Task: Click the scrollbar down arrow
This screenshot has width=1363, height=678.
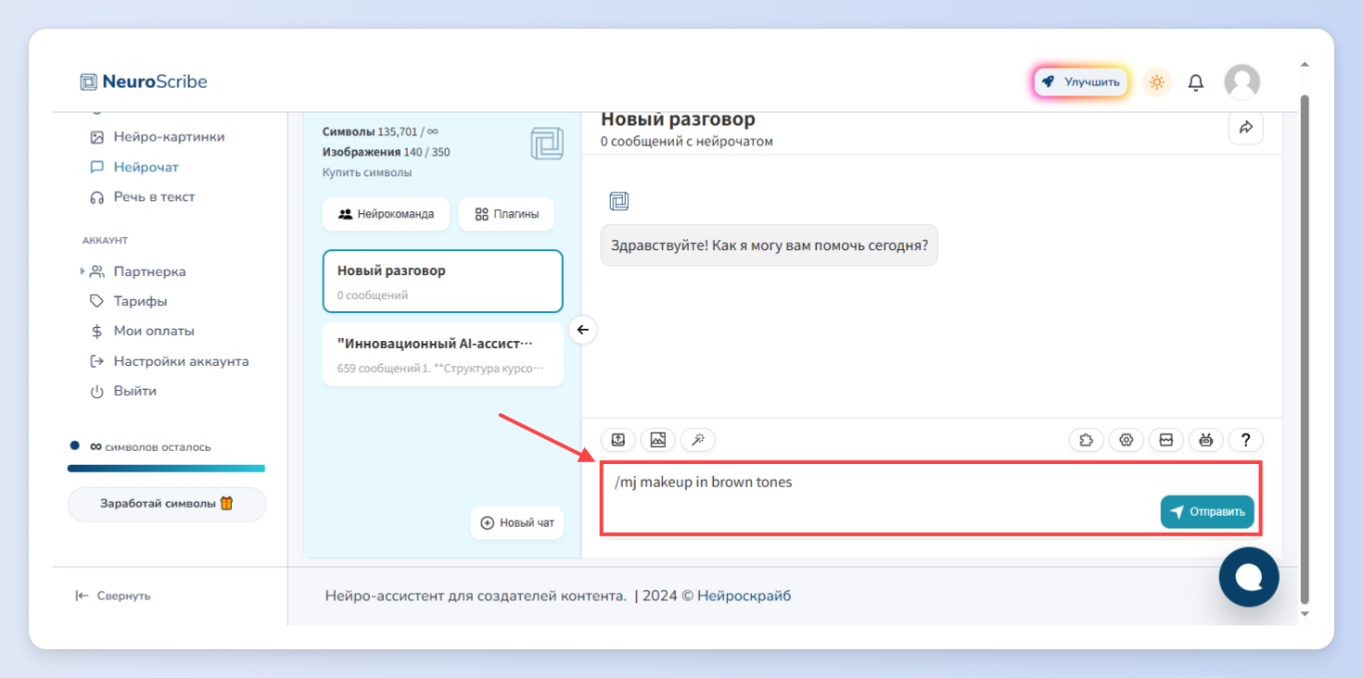Action: click(1305, 613)
